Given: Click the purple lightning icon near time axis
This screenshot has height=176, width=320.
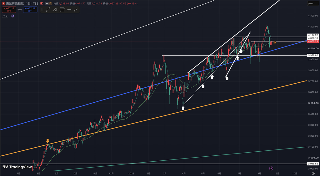Looking at the screenshot, I should [x=271, y=168].
